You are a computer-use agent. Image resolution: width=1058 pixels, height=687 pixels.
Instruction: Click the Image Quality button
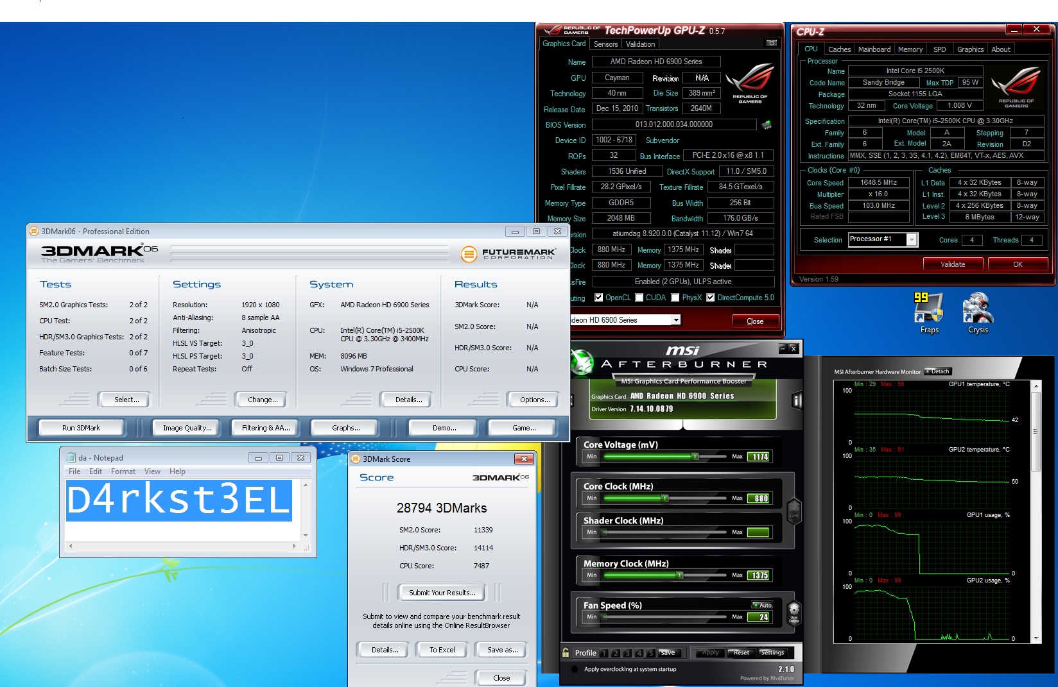pos(187,428)
